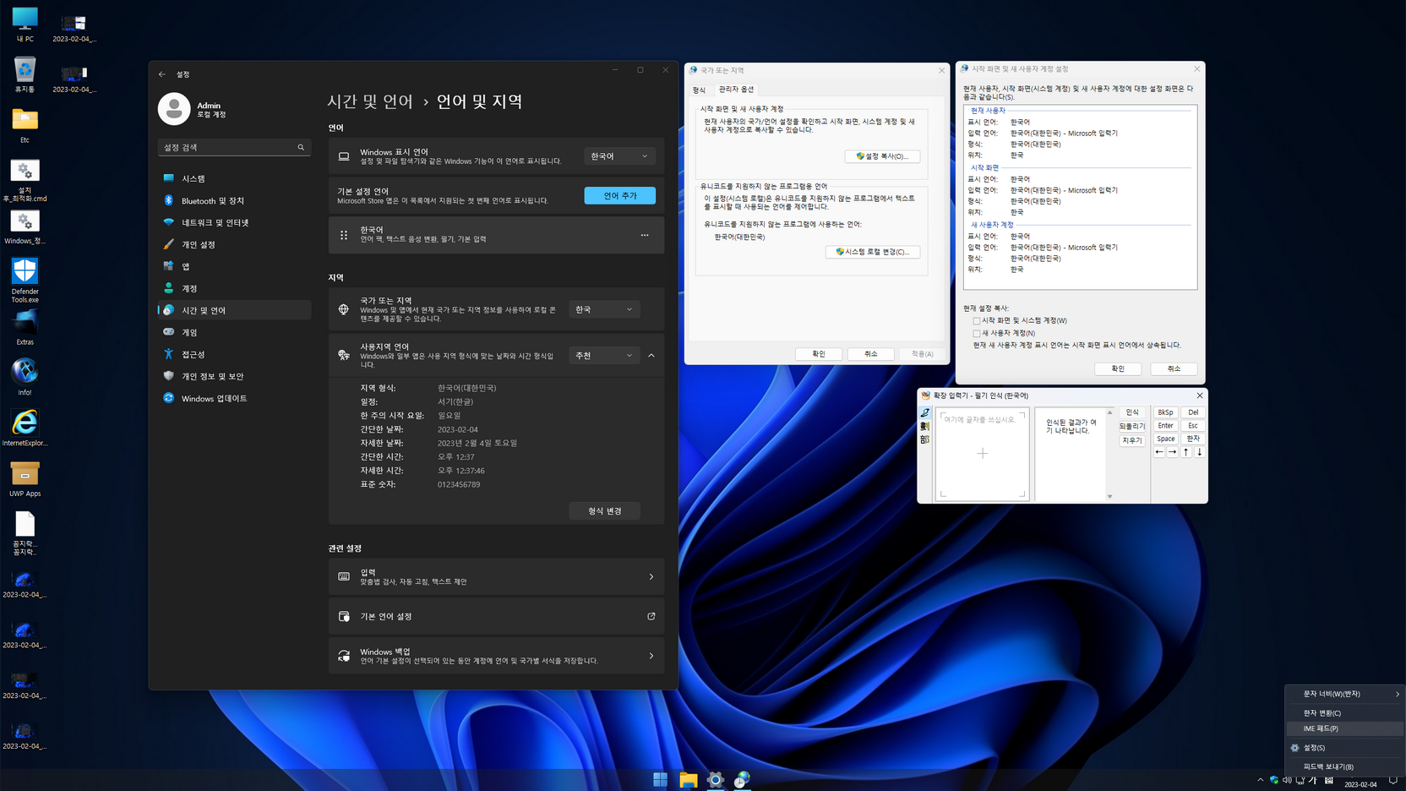Image resolution: width=1406 pixels, height=791 pixels.
Task: Open 계정 category in Settings sidebar
Action: tap(234, 288)
